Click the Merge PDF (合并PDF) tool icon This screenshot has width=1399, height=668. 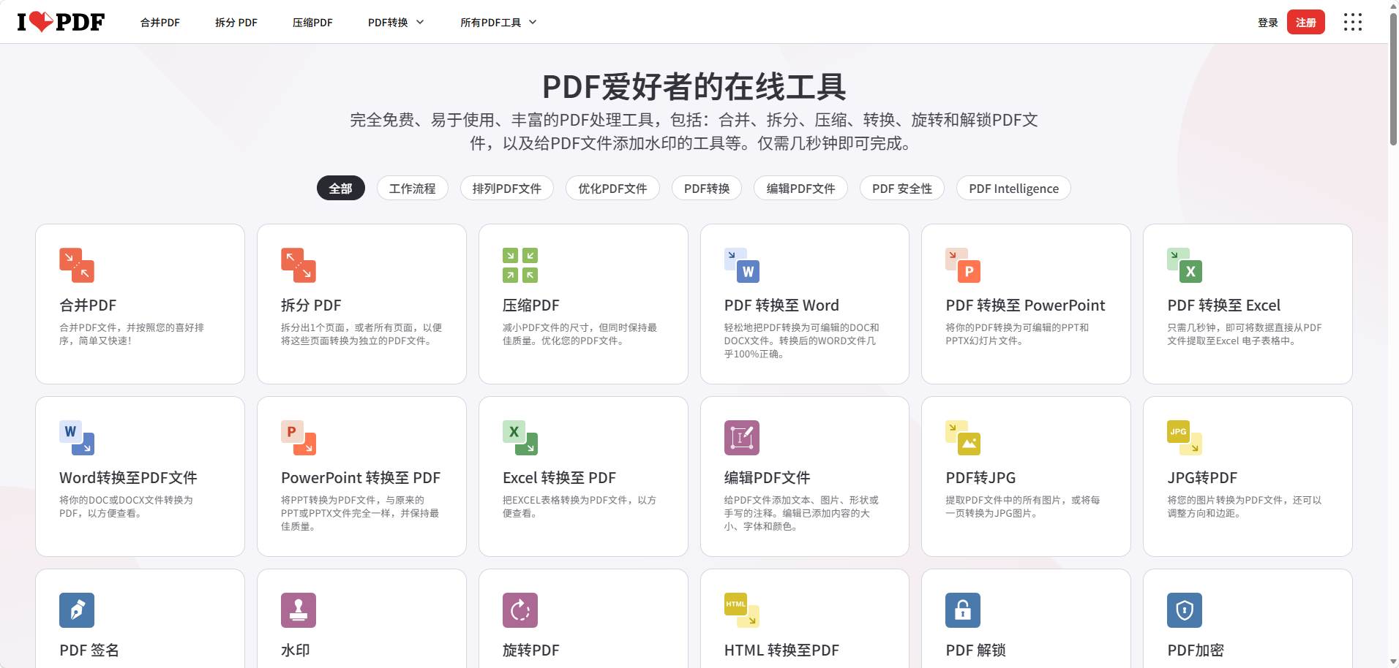77,265
